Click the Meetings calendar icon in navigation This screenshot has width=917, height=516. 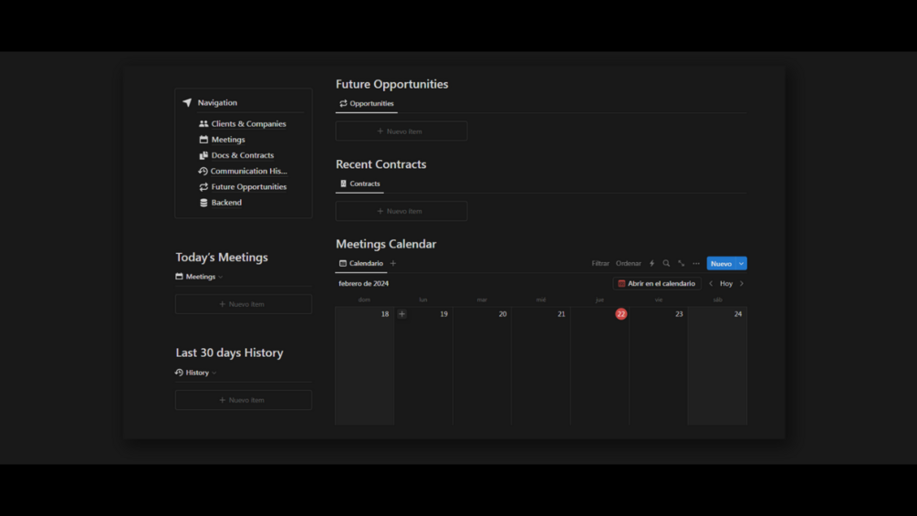click(x=203, y=139)
